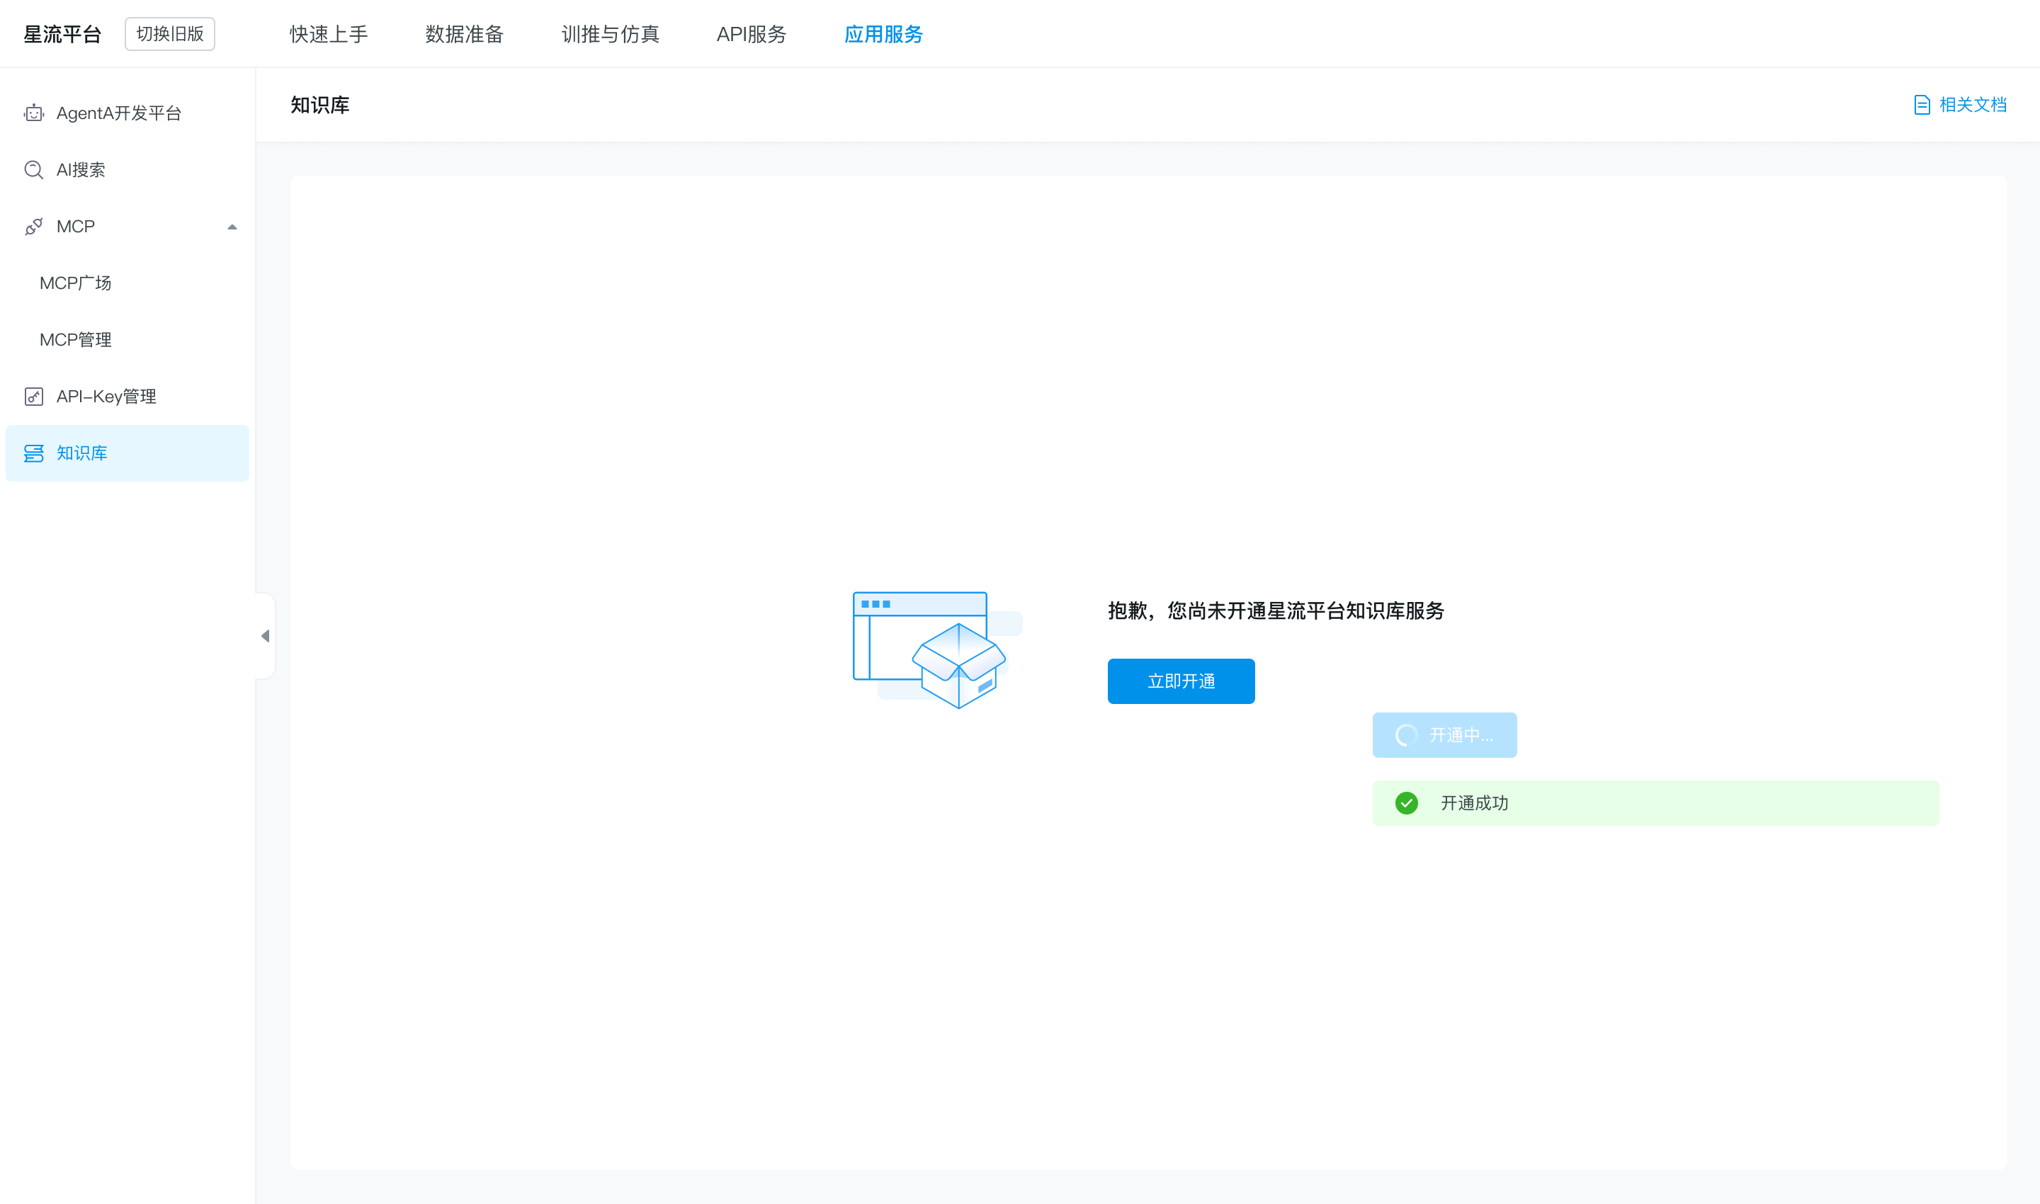Click the AgentA robot icon in sidebar

33,113
